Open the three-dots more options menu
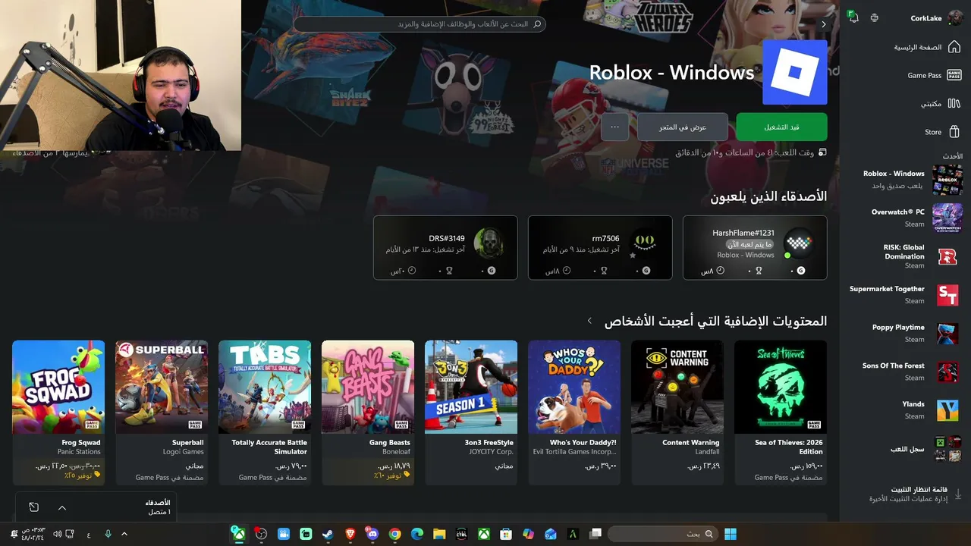971x546 pixels. click(614, 127)
